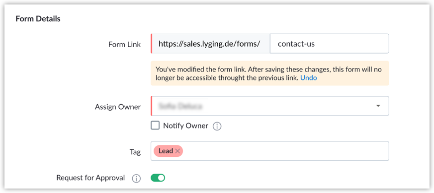
Task: Click the Notify Owner label text
Action: 185,126
